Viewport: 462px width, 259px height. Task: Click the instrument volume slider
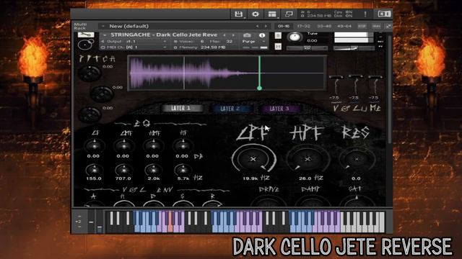(354, 47)
